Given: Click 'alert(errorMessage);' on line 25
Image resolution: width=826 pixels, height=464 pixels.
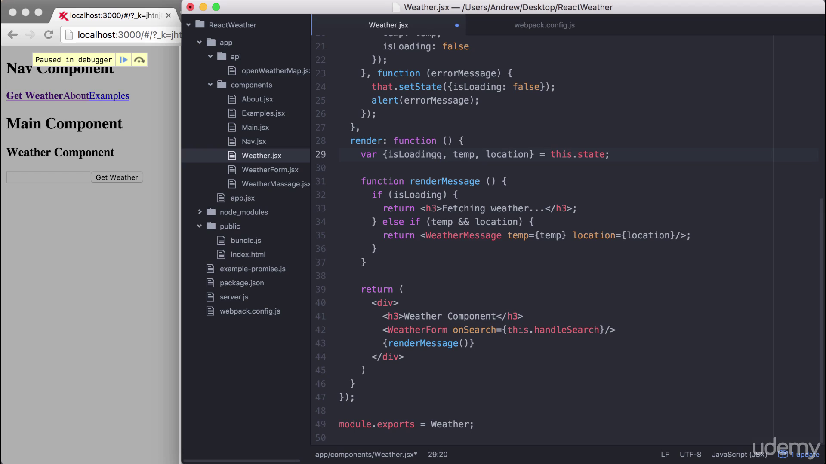Looking at the screenshot, I should [x=425, y=101].
